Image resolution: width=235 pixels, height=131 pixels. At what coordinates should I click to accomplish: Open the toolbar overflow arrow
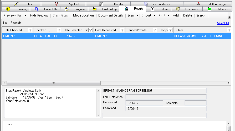click(x=229, y=17)
